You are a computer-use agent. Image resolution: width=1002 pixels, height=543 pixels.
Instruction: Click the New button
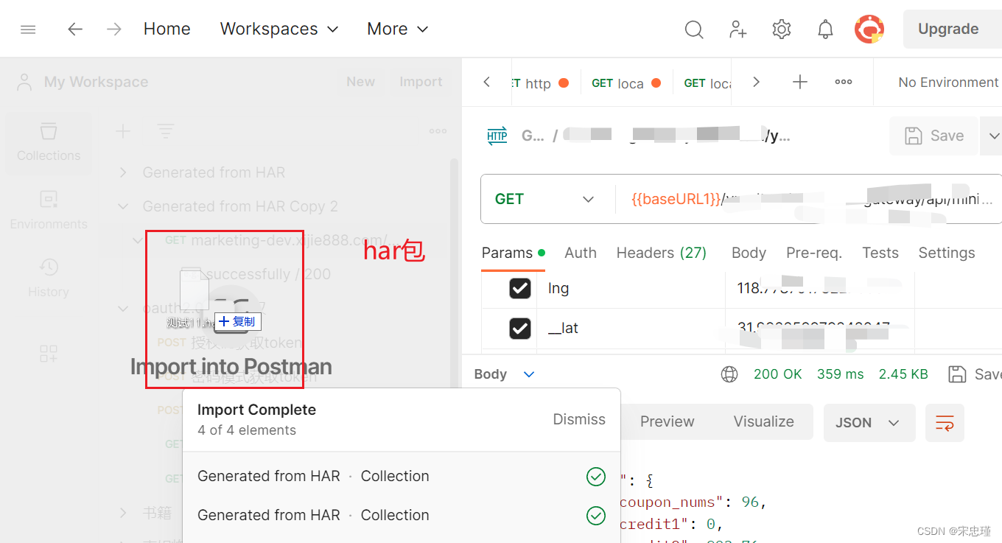(361, 82)
